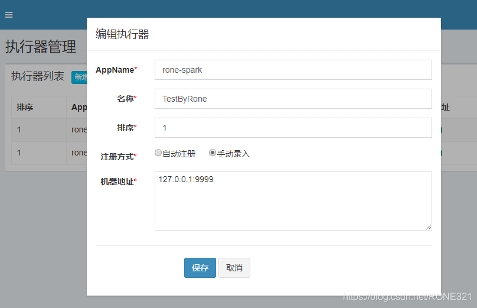Click the 排序 table column header
Screen dimensions: 477x308
coord(25,107)
